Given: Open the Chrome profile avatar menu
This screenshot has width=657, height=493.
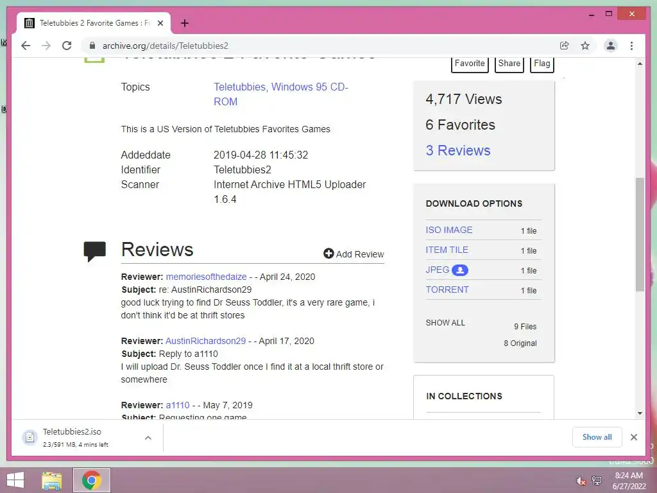Looking at the screenshot, I should [611, 46].
